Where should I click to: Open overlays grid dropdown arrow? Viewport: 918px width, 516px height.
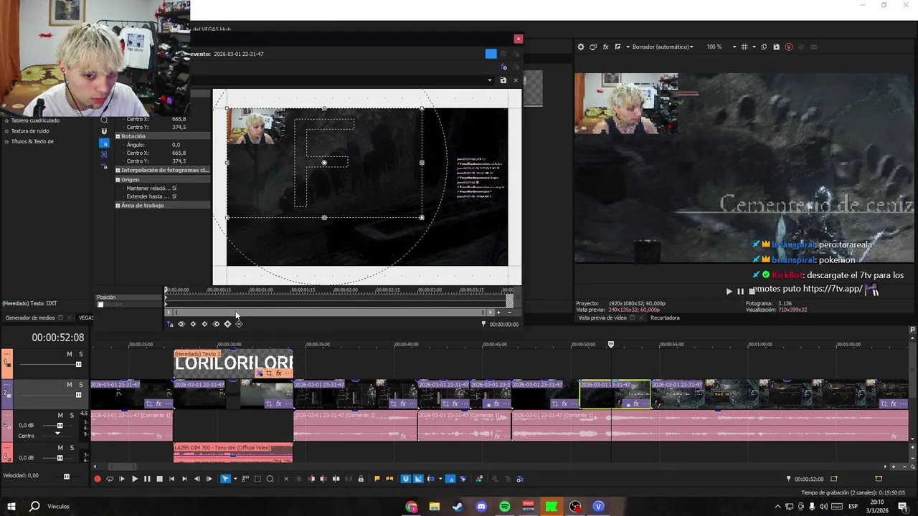(x=753, y=47)
